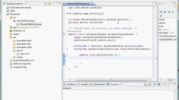Click the AndroidManifest.xml file icon

click(x=11, y=61)
